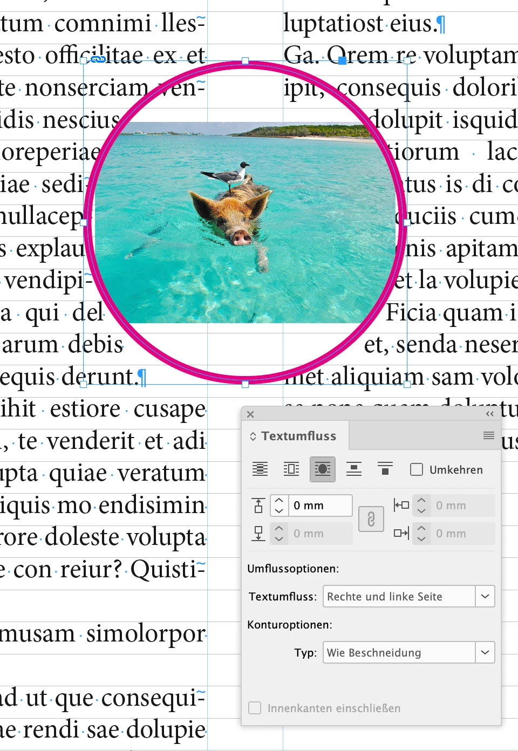Open the Textumfluss side options dropdown

point(409,596)
